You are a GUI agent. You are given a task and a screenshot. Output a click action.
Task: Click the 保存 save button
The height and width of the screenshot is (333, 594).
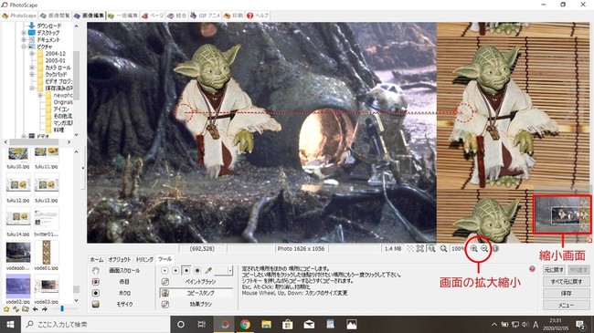click(x=566, y=293)
